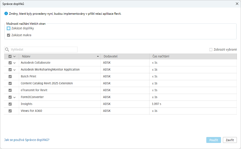Uncheck the Batch Print add-in

point(10,77)
